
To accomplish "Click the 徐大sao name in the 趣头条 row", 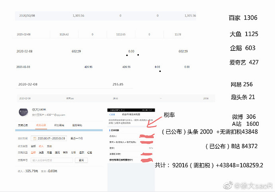I will [x=70, y=99].
